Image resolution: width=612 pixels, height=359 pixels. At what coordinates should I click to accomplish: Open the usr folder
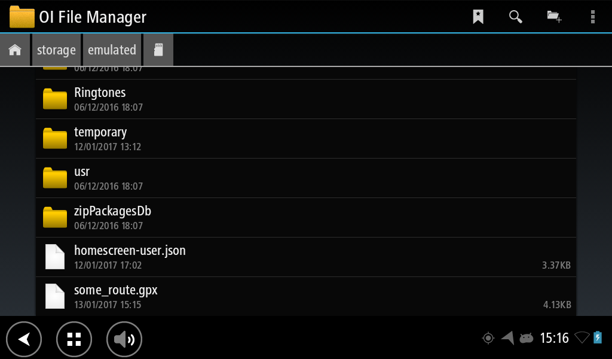click(306, 178)
